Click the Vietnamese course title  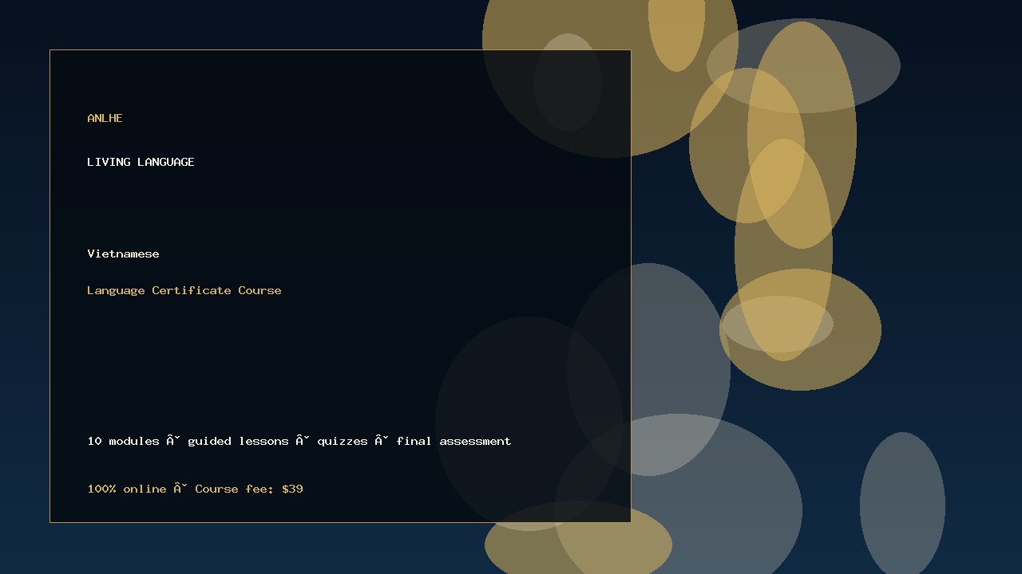123,254
